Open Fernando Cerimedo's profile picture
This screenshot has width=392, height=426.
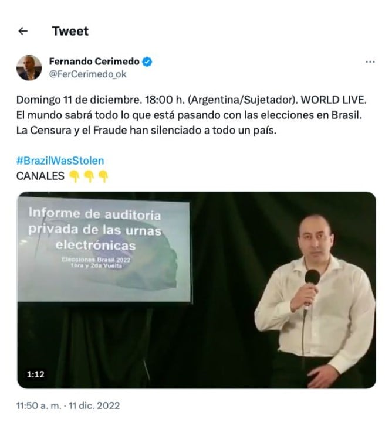coord(29,67)
